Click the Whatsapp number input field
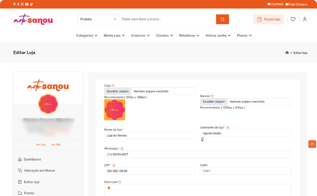 click(198, 155)
